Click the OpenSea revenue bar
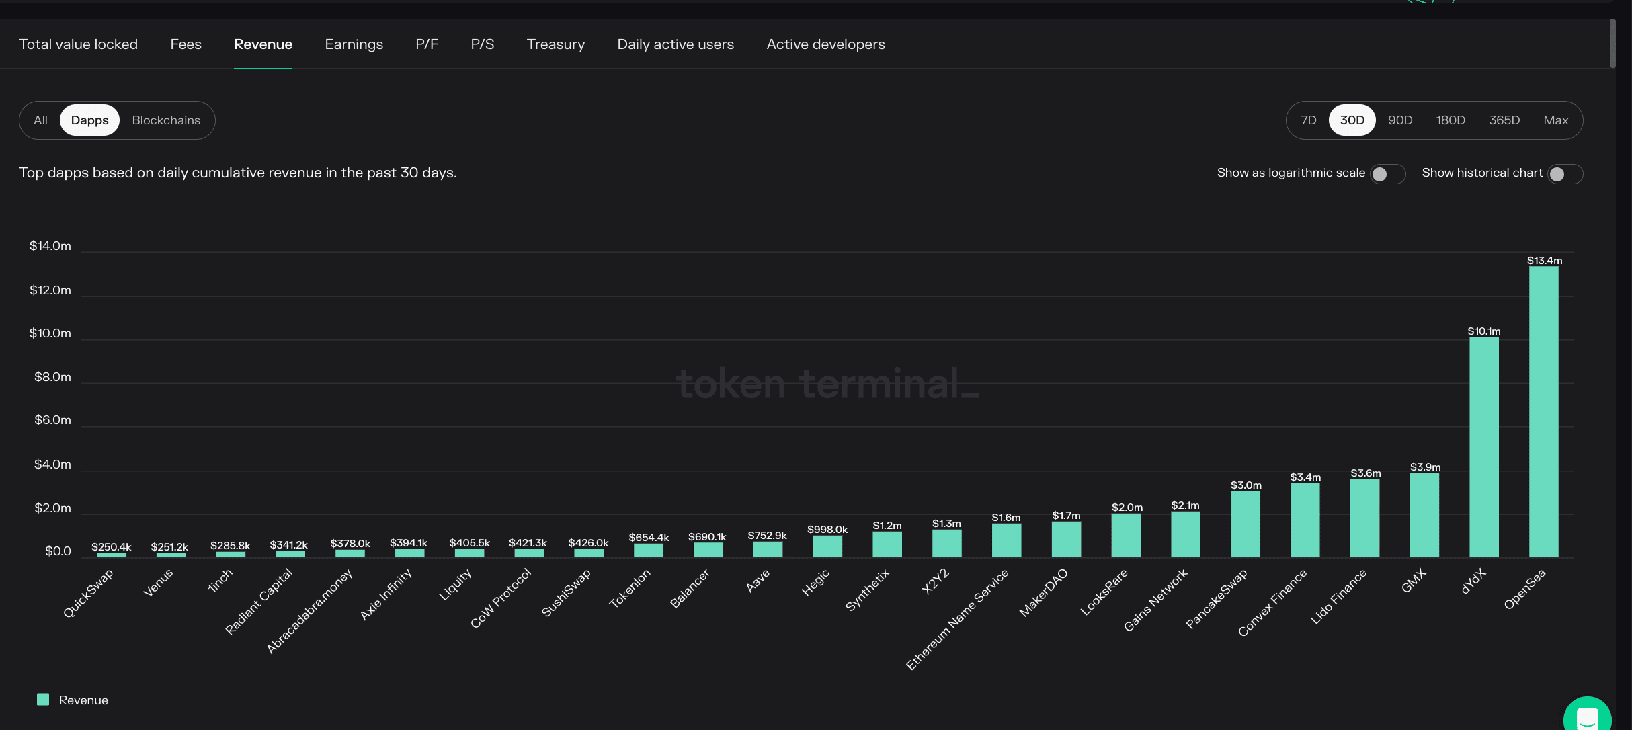1632x730 pixels. [1543, 412]
